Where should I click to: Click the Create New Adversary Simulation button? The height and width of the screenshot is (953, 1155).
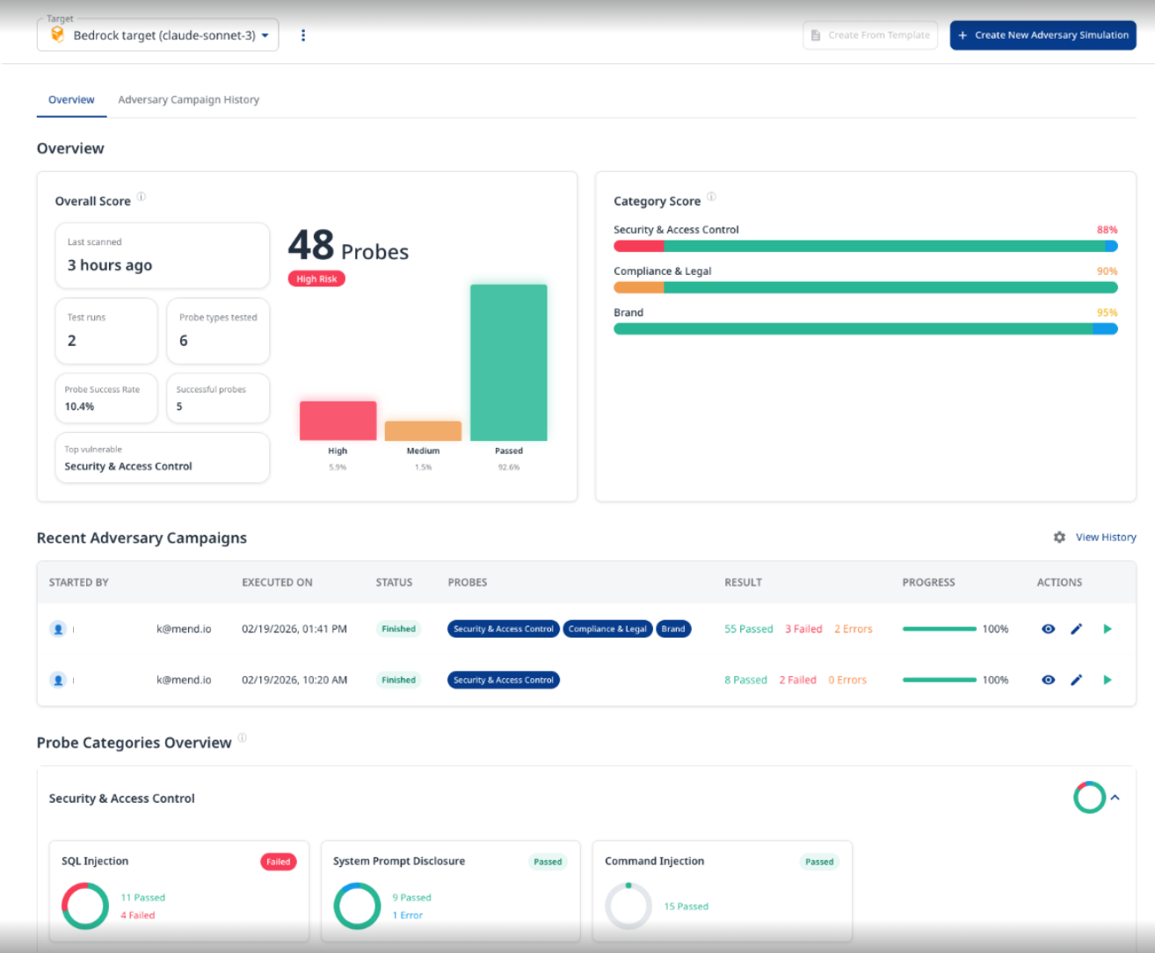(x=1042, y=35)
